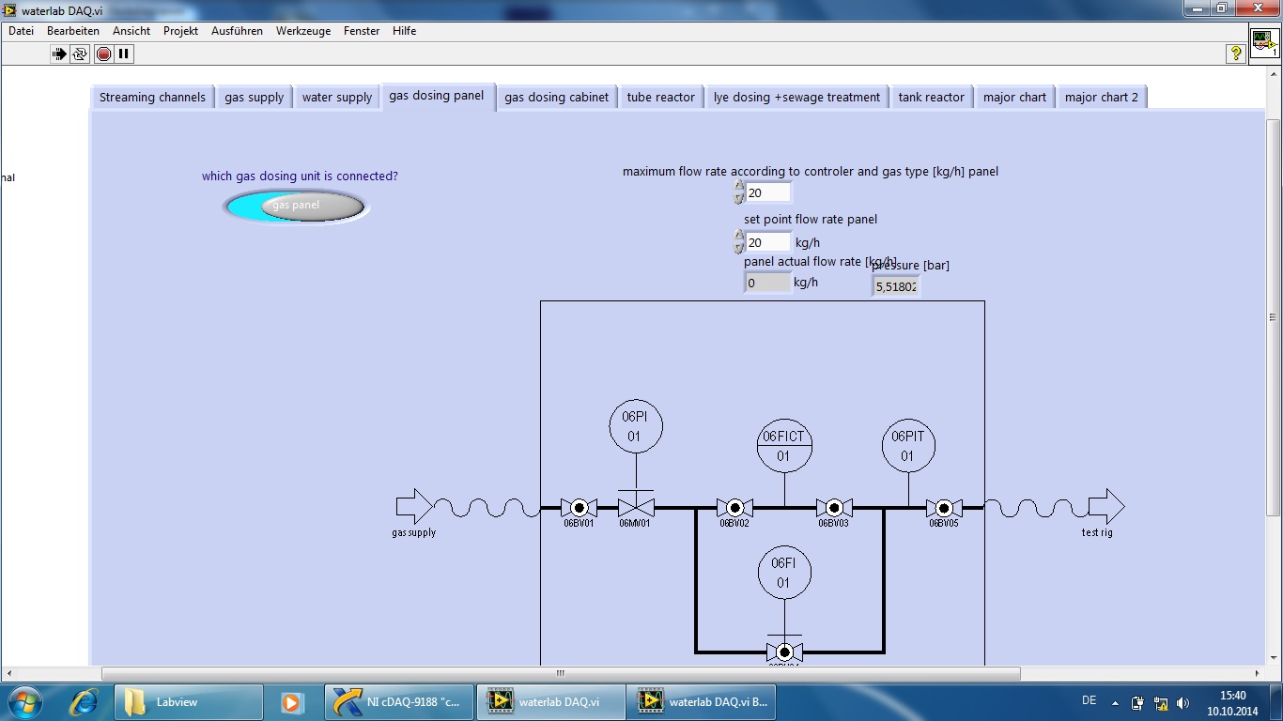Click the Run Continuously toolbar button

point(80,54)
